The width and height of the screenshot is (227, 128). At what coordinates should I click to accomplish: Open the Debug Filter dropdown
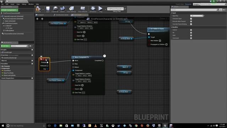(x=115, y=9)
